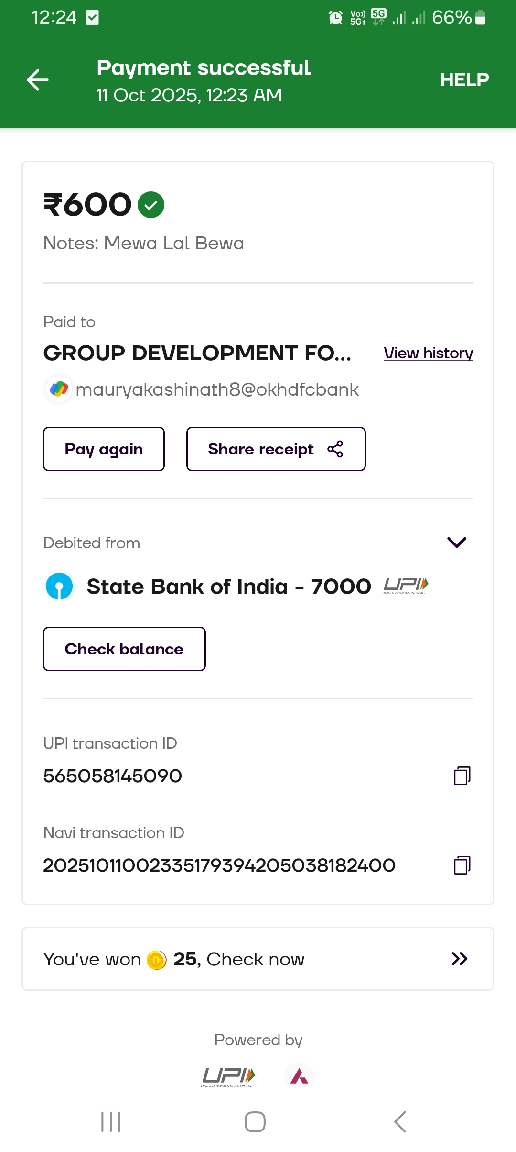This screenshot has height=1152, width=516.
Task: Copy the UPI transaction ID
Action: point(462,775)
